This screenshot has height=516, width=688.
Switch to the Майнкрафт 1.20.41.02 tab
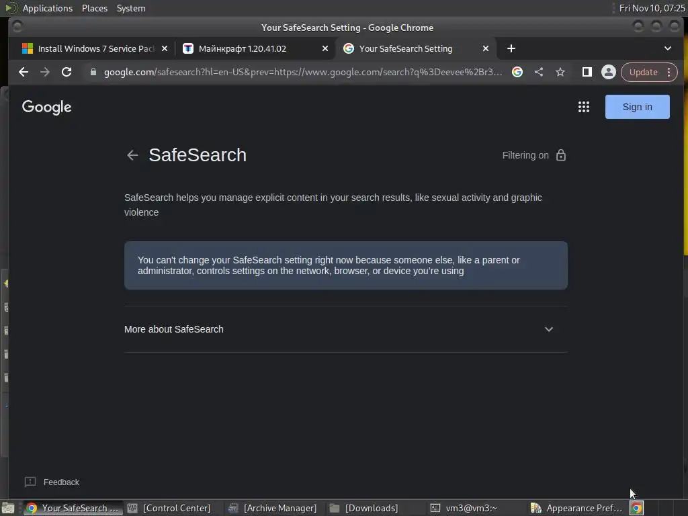coord(255,48)
